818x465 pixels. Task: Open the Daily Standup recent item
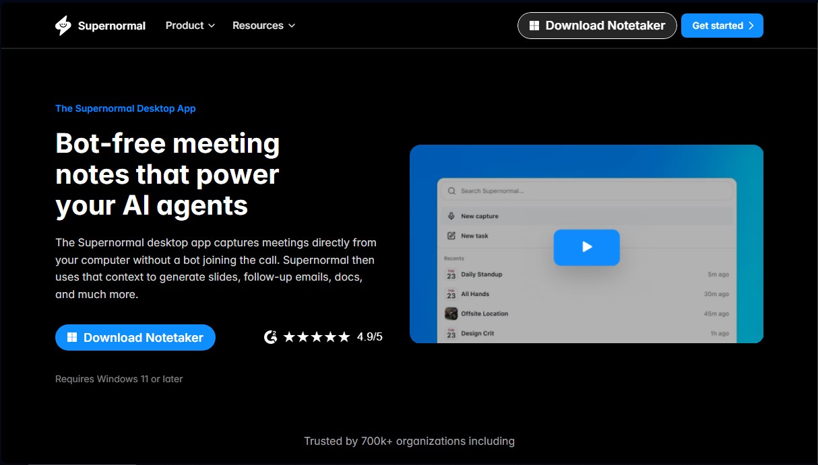586,275
